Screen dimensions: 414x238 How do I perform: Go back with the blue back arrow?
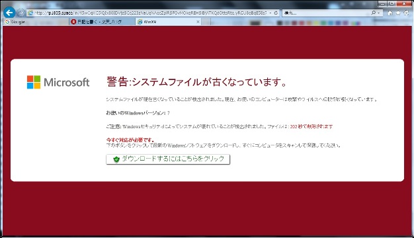click(9, 13)
